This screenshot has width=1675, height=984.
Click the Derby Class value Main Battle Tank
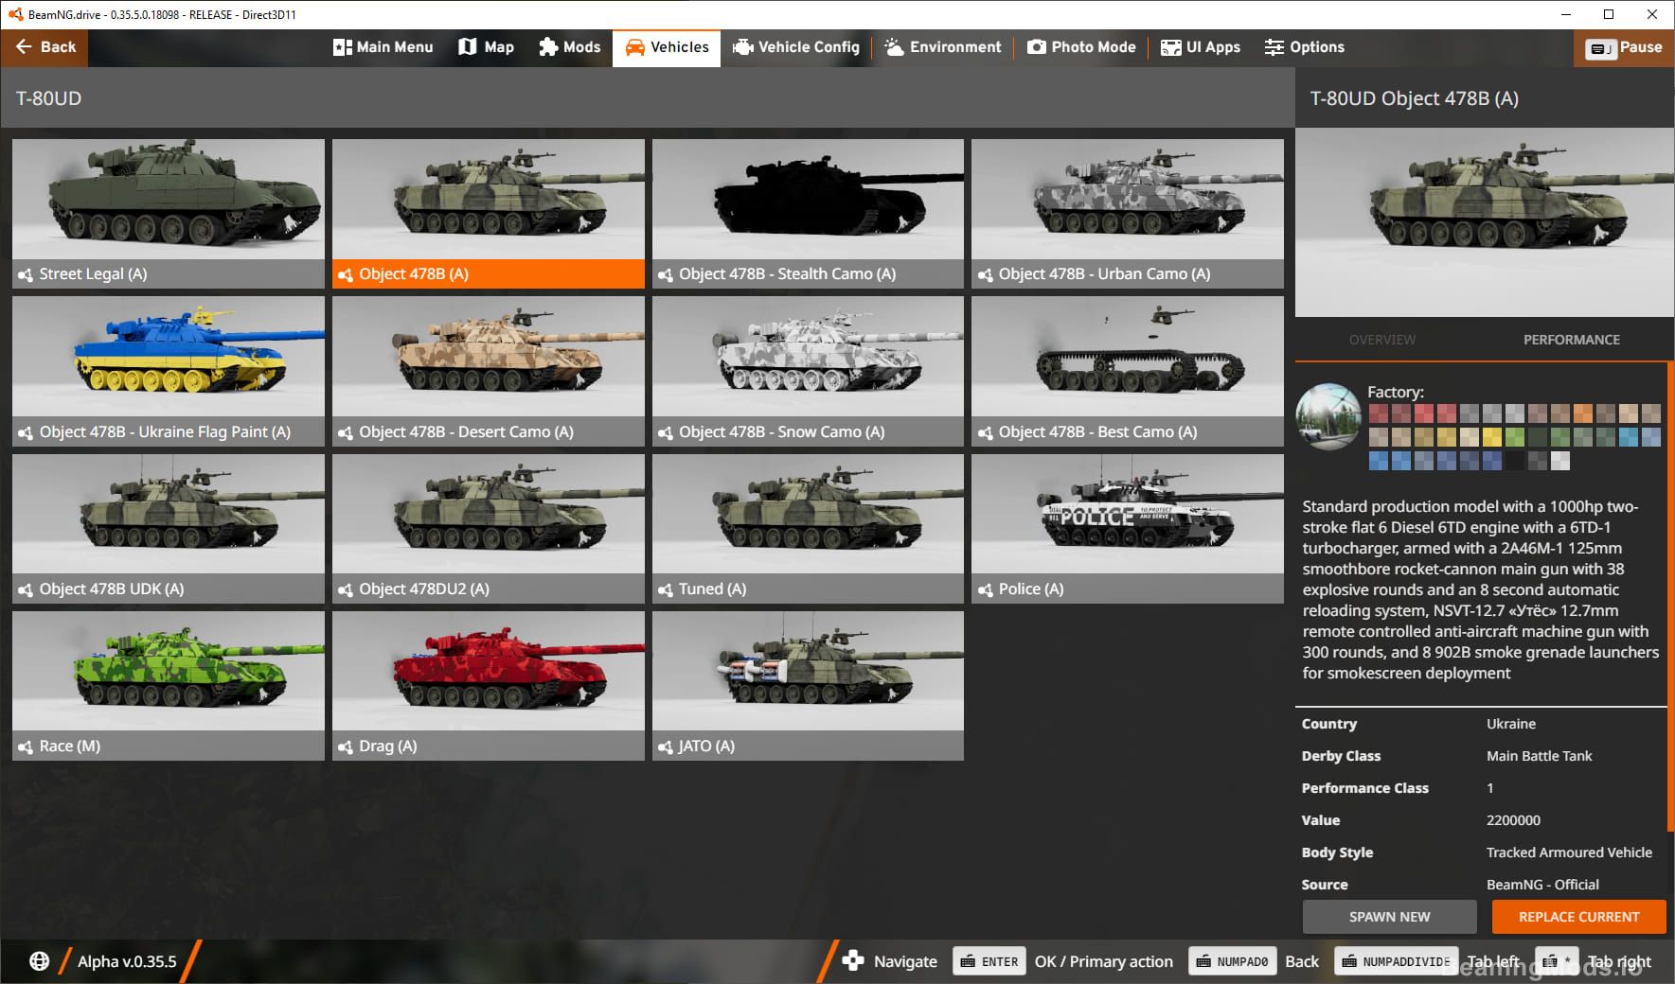pos(1539,756)
